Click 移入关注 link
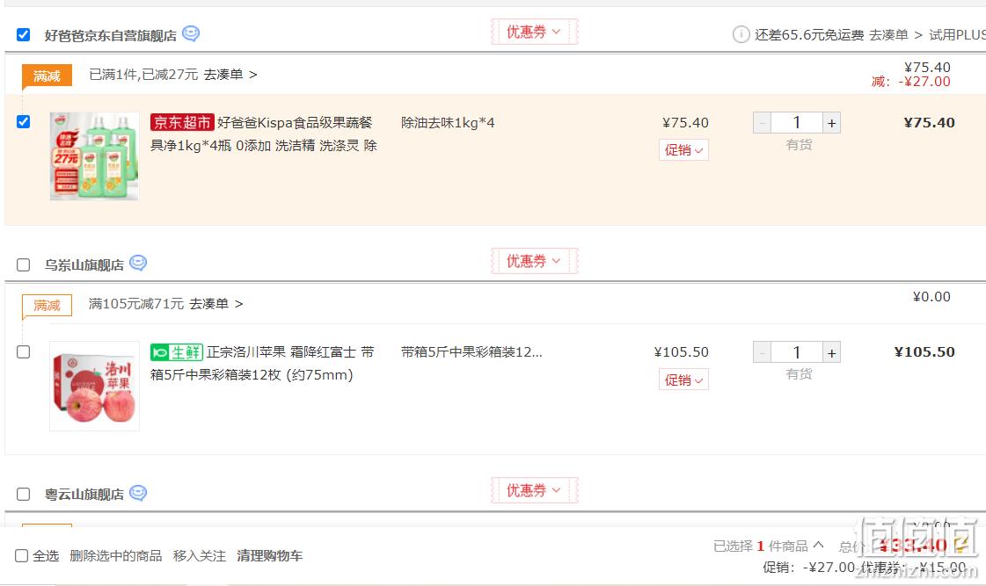The width and height of the screenshot is (986, 586). click(x=200, y=556)
